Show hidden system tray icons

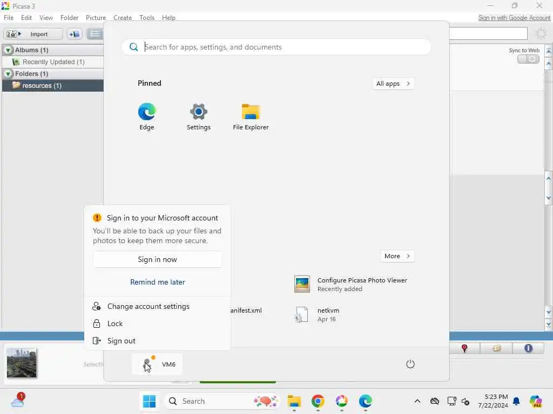coord(417,401)
